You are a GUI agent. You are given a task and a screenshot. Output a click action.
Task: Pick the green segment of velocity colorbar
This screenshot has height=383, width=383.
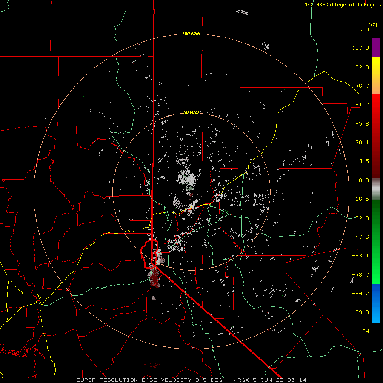coord(376,242)
